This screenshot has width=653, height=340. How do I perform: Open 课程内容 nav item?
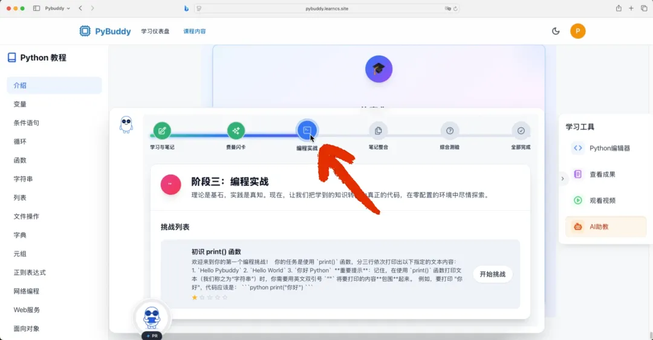coord(195,31)
